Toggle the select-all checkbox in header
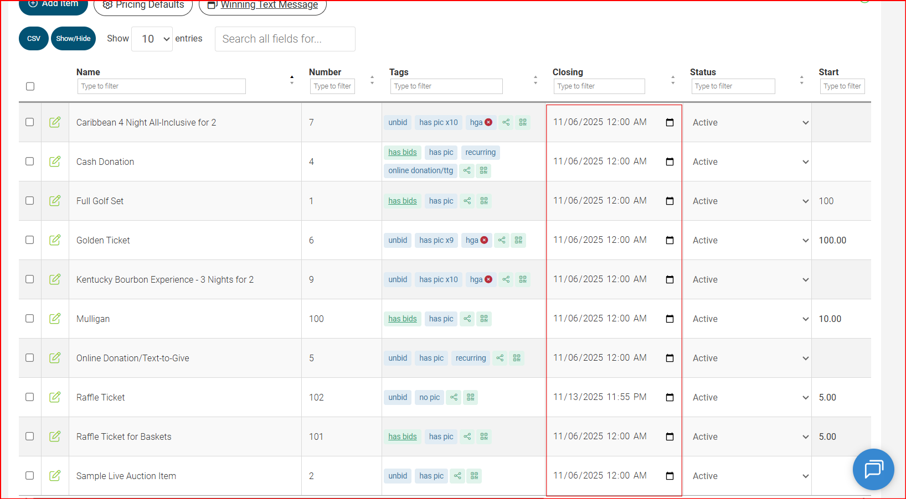This screenshot has height=499, width=906. click(30, 86)
